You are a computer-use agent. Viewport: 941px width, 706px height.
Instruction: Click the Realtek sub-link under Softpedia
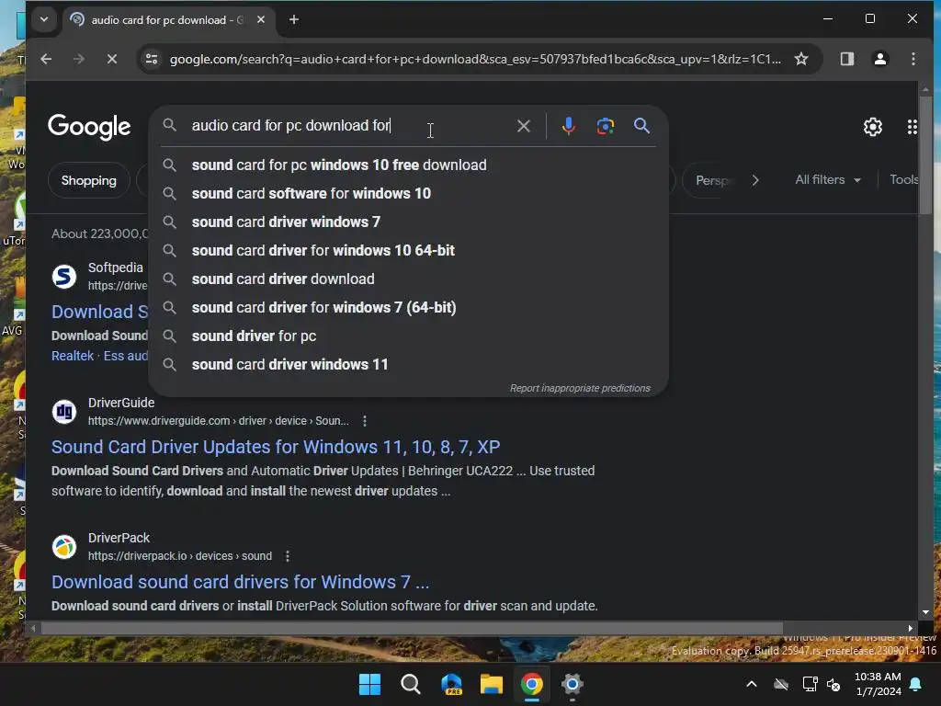[73, 356]
